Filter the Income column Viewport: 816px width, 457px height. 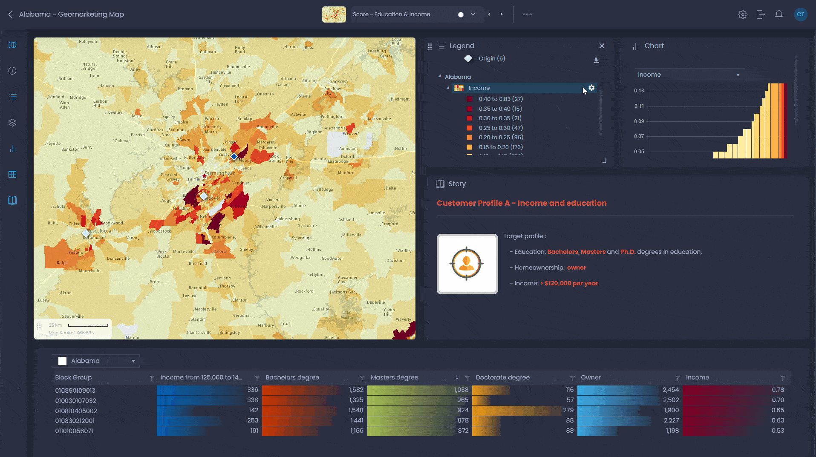pyautogui.click(x=783, y=378)
